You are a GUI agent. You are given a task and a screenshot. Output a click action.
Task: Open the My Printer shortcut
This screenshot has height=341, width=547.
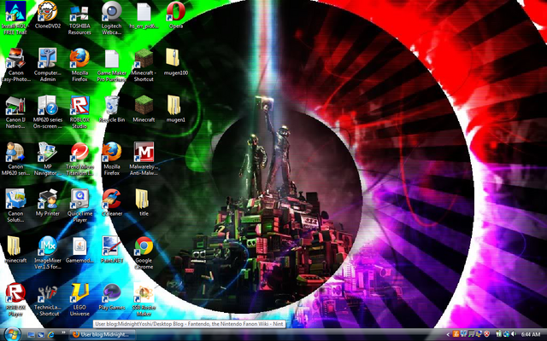[x=48, y=203]
